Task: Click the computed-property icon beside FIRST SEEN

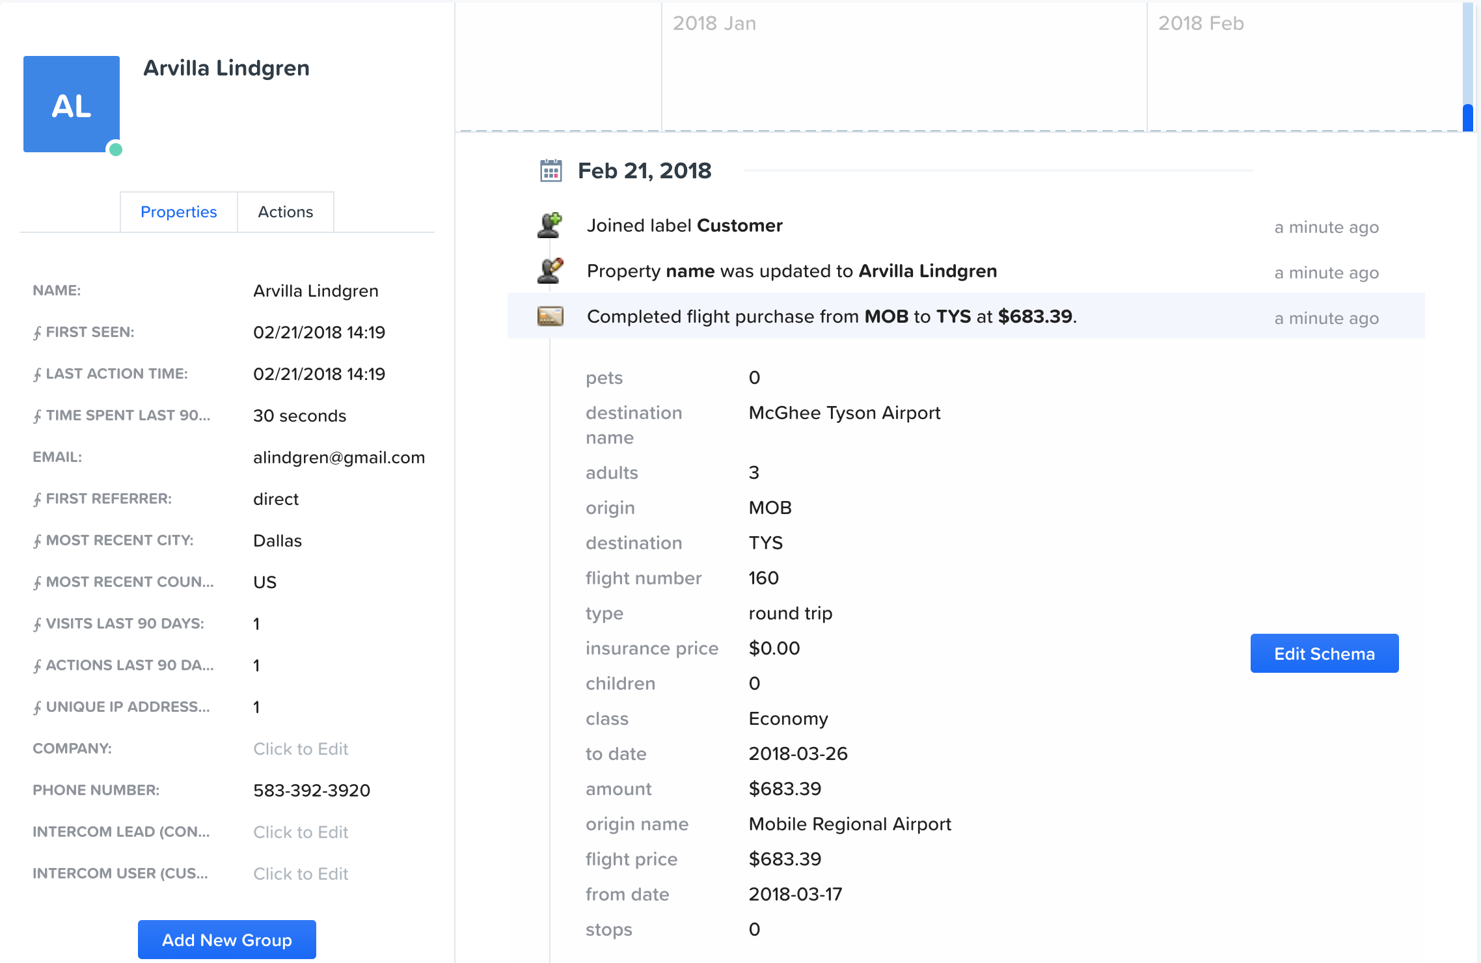Action: point(37,333)
